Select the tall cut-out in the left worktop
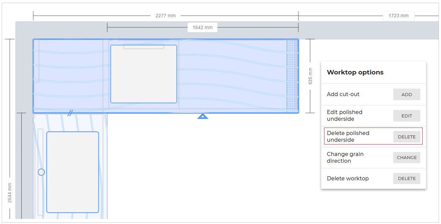This screenshot has width=441, height=224. pyautogui.click(x=72, y=172)
